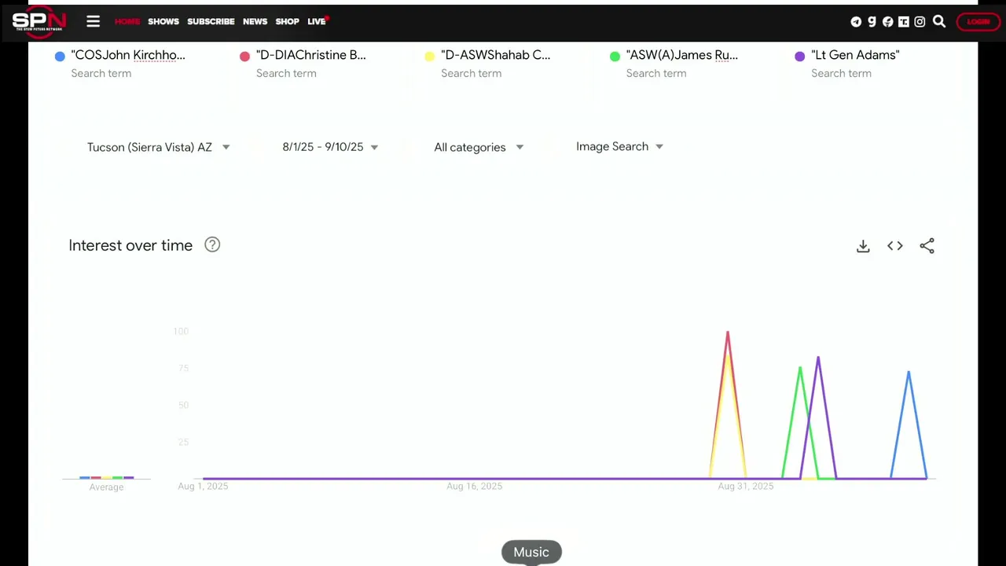Edit the "D-ASWShahab C..." search term
This screenshot has height=566, width=1006.
495,55
